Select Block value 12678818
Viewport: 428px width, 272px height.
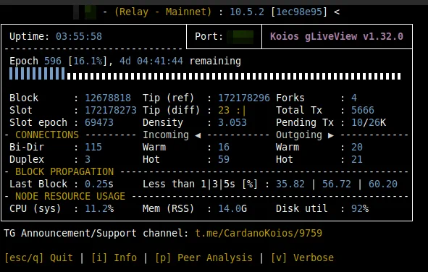pos(108,98)
